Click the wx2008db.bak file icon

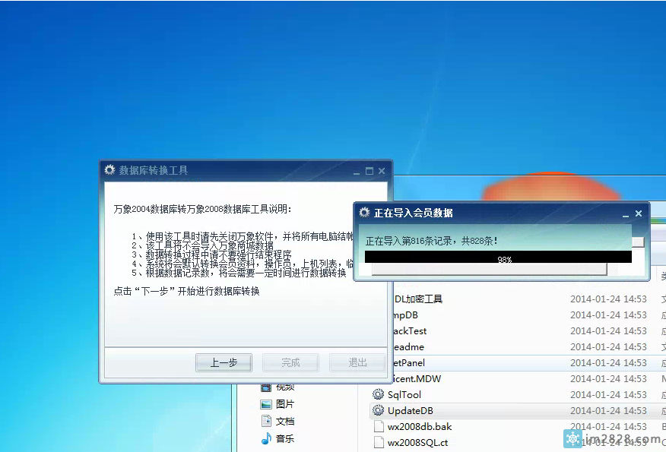click(379, 426)
